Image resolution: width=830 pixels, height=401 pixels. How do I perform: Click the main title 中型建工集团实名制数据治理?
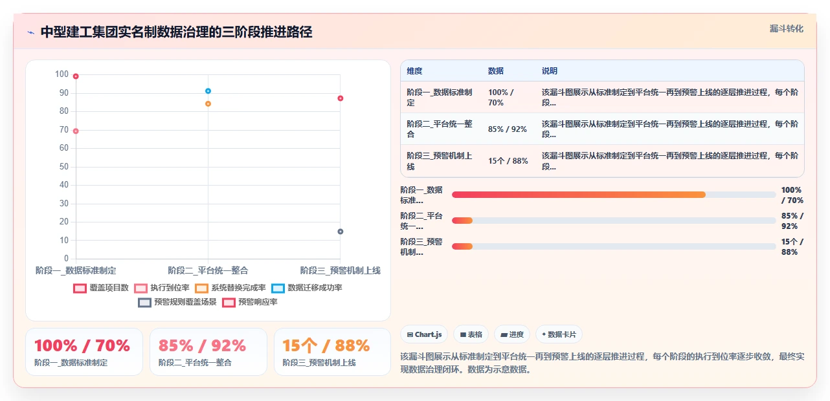pos(176,32)
